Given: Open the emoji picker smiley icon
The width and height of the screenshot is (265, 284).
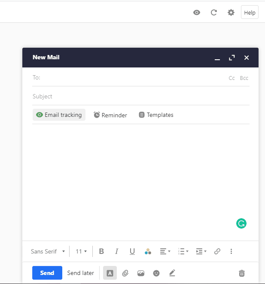Looking at the screenshot, I should point(156,273).
